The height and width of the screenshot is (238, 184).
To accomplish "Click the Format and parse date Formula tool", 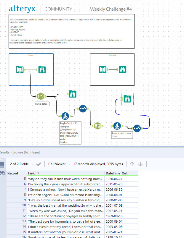I will [117, 126].
